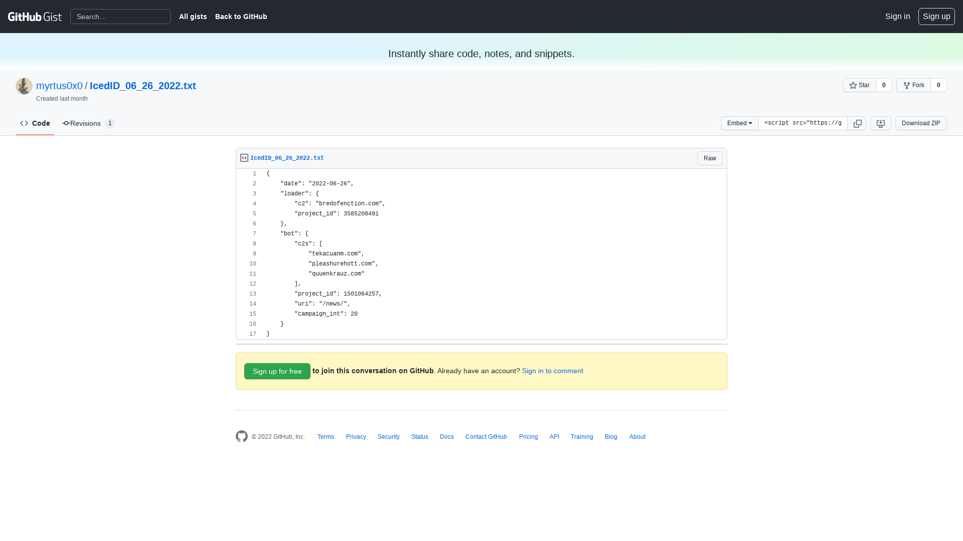Click the Security link in the footer

coord(388,436)
